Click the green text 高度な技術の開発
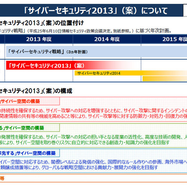 pos(162,137)
